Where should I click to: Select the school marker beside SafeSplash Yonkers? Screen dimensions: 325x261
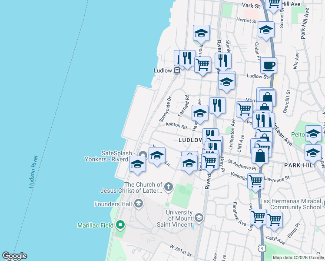click(157, 156)
